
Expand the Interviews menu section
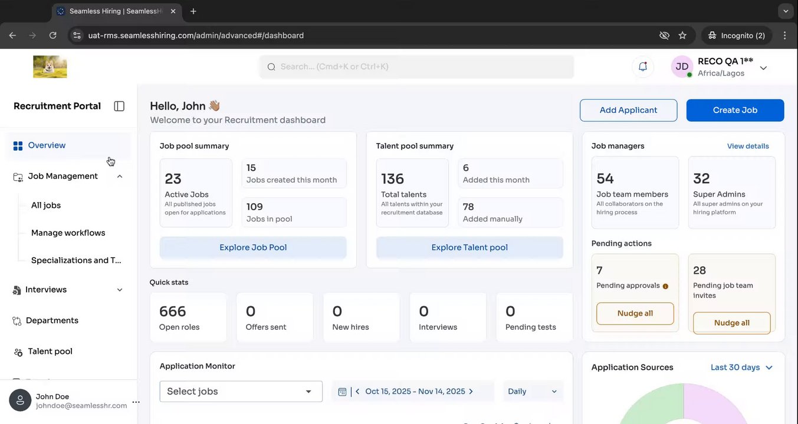click(120, 290)
